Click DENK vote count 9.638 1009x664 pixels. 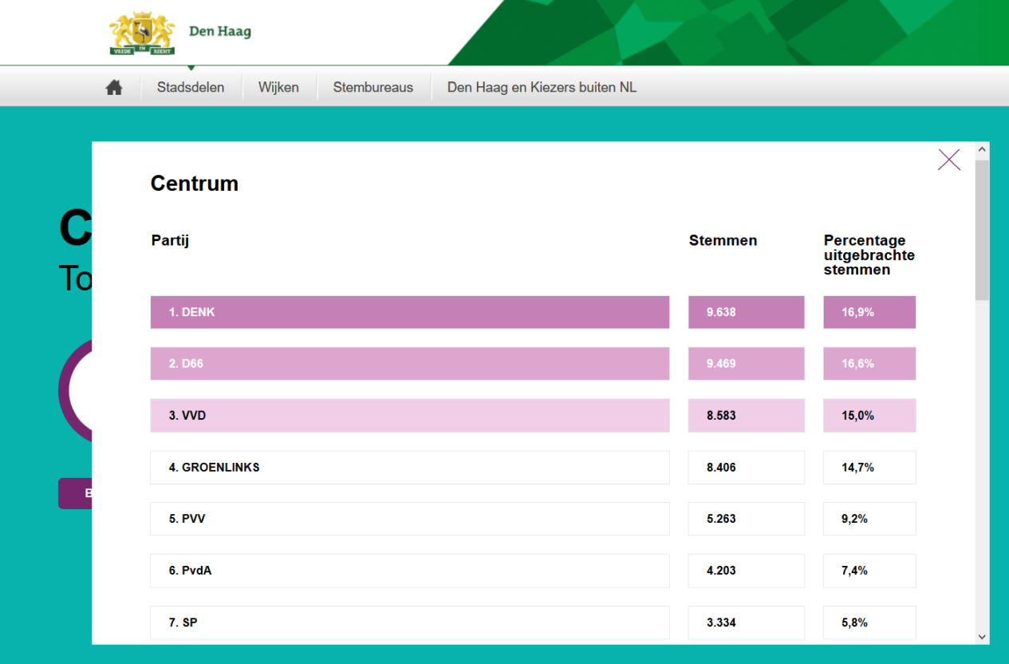click(x=747, y=312)
